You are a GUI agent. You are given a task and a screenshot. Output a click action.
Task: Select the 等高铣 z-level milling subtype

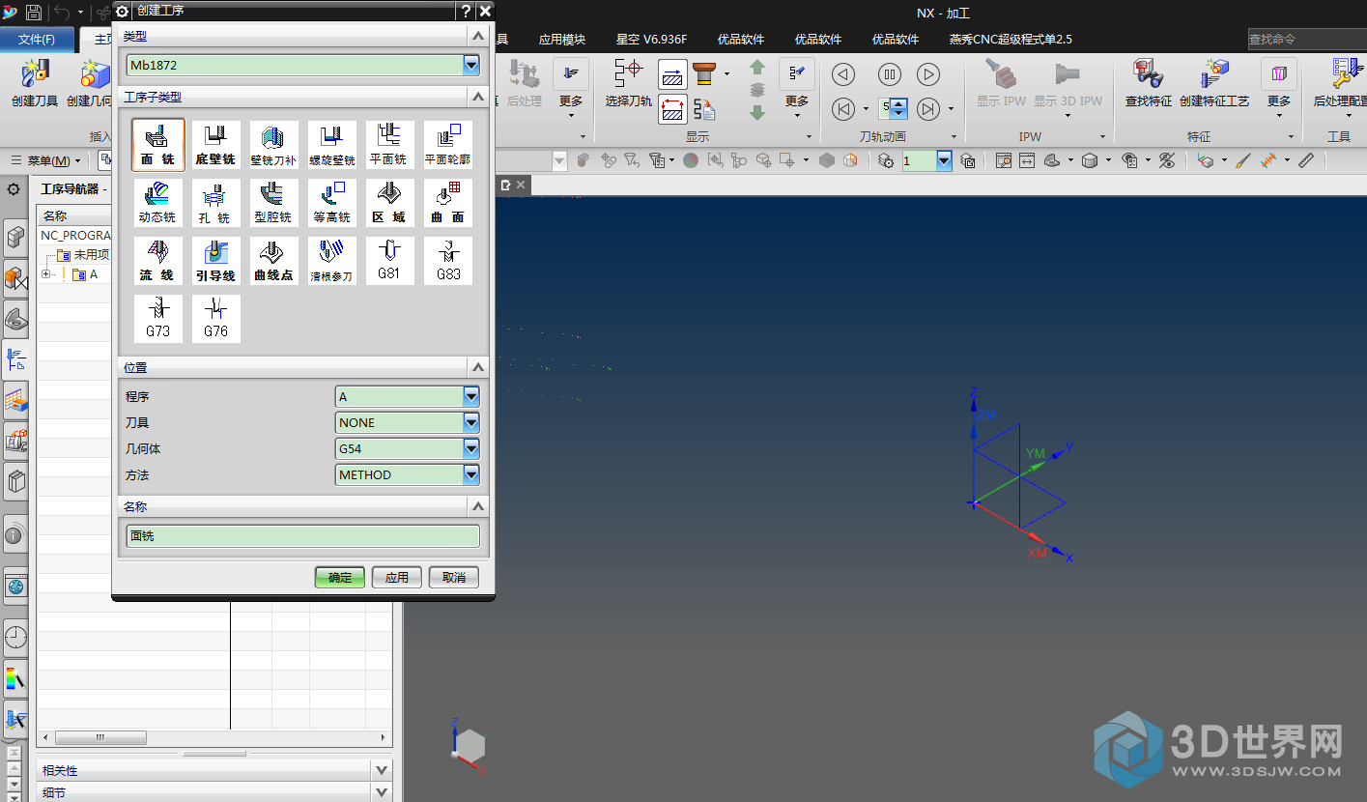[332, 203]
